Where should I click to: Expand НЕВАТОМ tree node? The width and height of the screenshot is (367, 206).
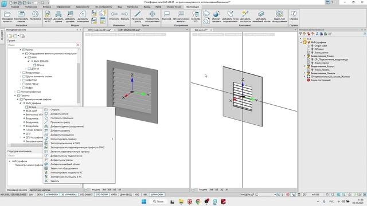point(21,80)
